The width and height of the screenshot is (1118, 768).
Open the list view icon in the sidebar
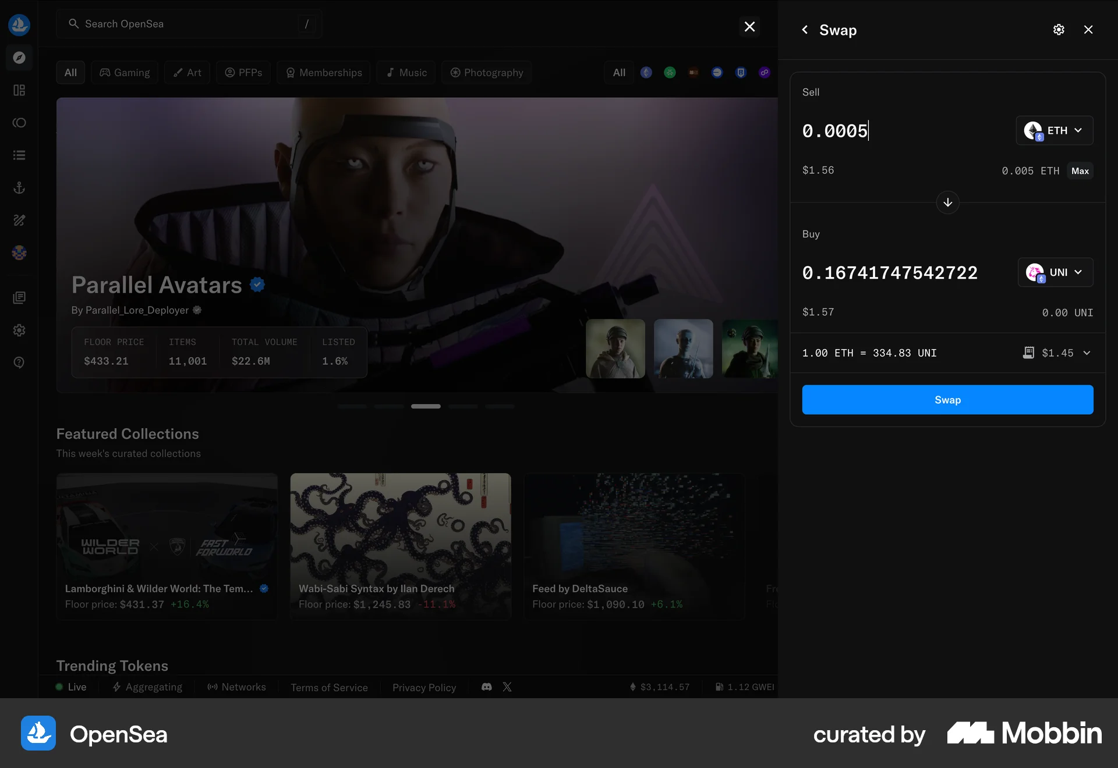(19, 155)
